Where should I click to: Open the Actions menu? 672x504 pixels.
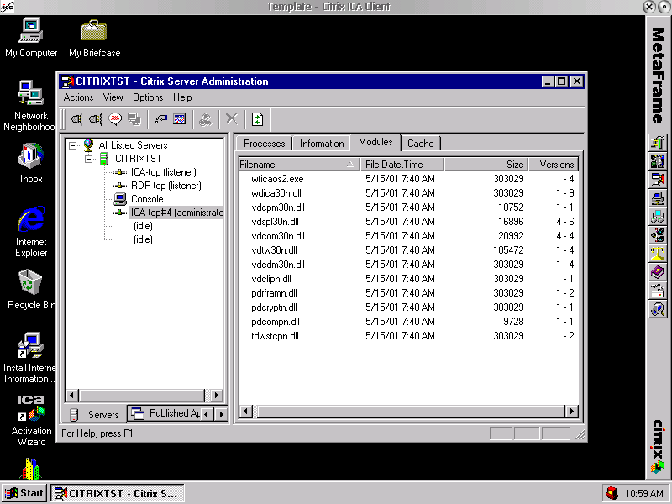click(78, 97)
